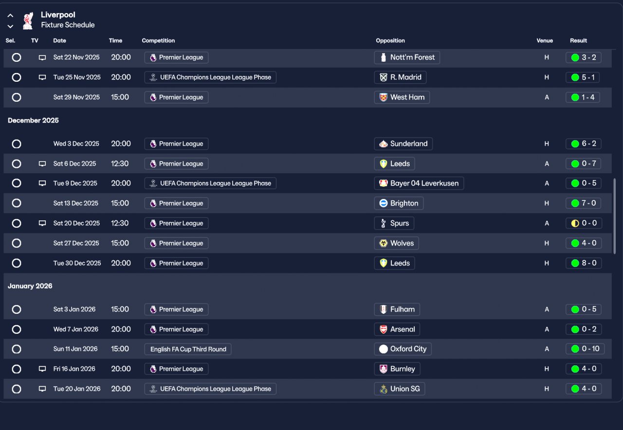
Task: Select the Sunderland fixture radio button
Action: coord(17,144)
